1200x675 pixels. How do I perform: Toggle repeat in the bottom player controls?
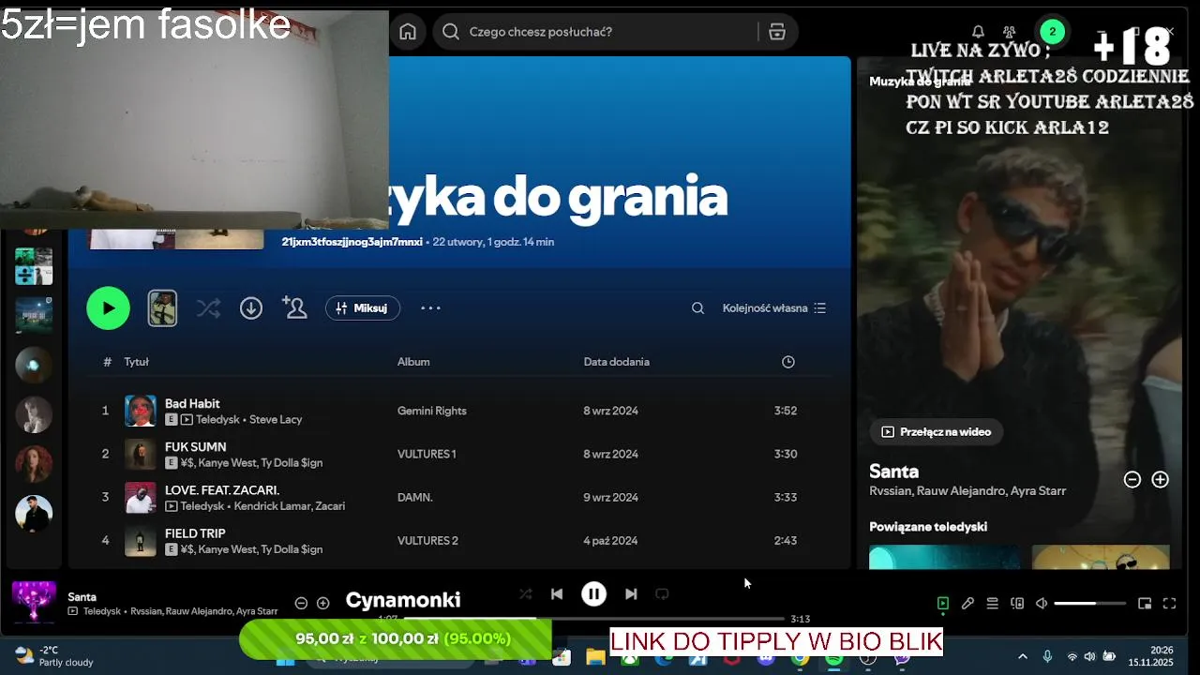(x=662, y=593)
